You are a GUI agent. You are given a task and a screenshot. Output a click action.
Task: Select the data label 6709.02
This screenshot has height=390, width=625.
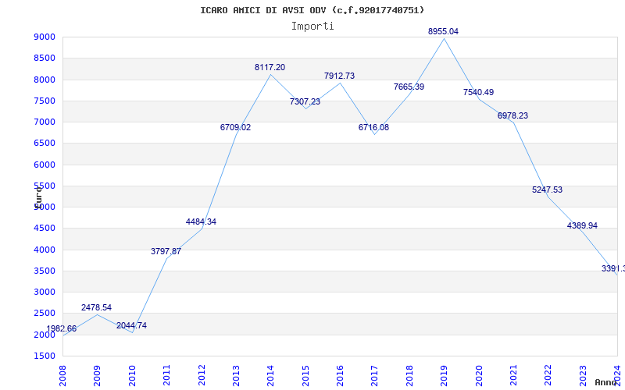(236, 127)
